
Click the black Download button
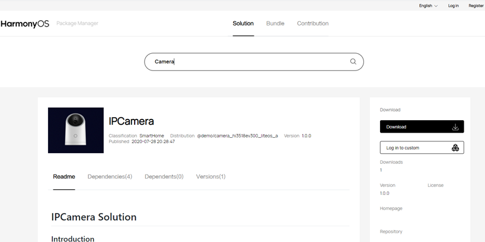[422, 127]
